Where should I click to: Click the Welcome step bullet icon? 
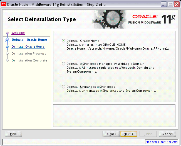[8, 33]
